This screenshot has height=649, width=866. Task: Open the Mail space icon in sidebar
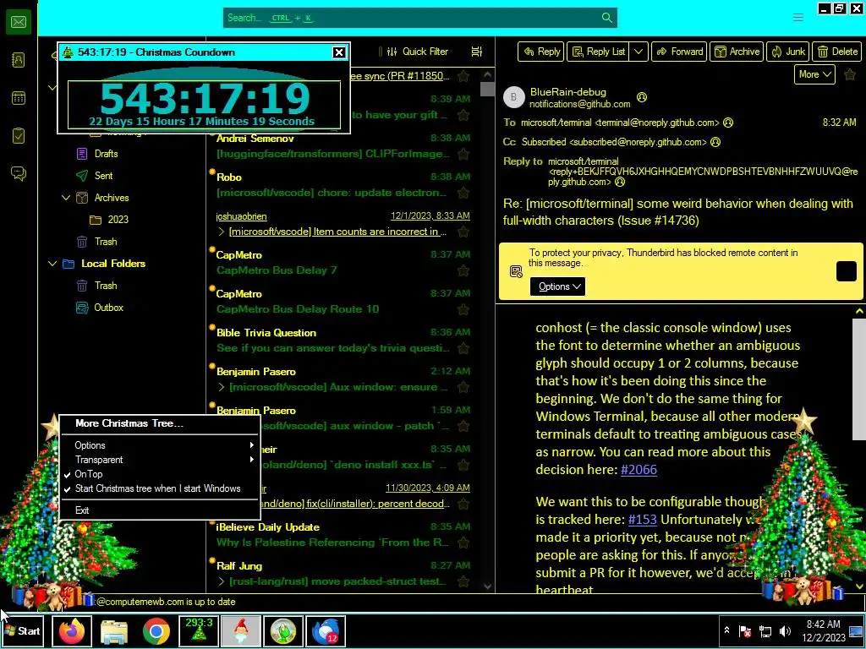[19, 22]
